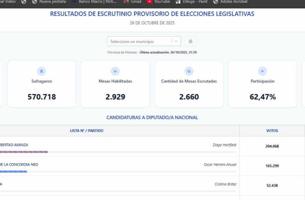
Task: Click the Sufragaron card icon
Action: tap(41, 71)
